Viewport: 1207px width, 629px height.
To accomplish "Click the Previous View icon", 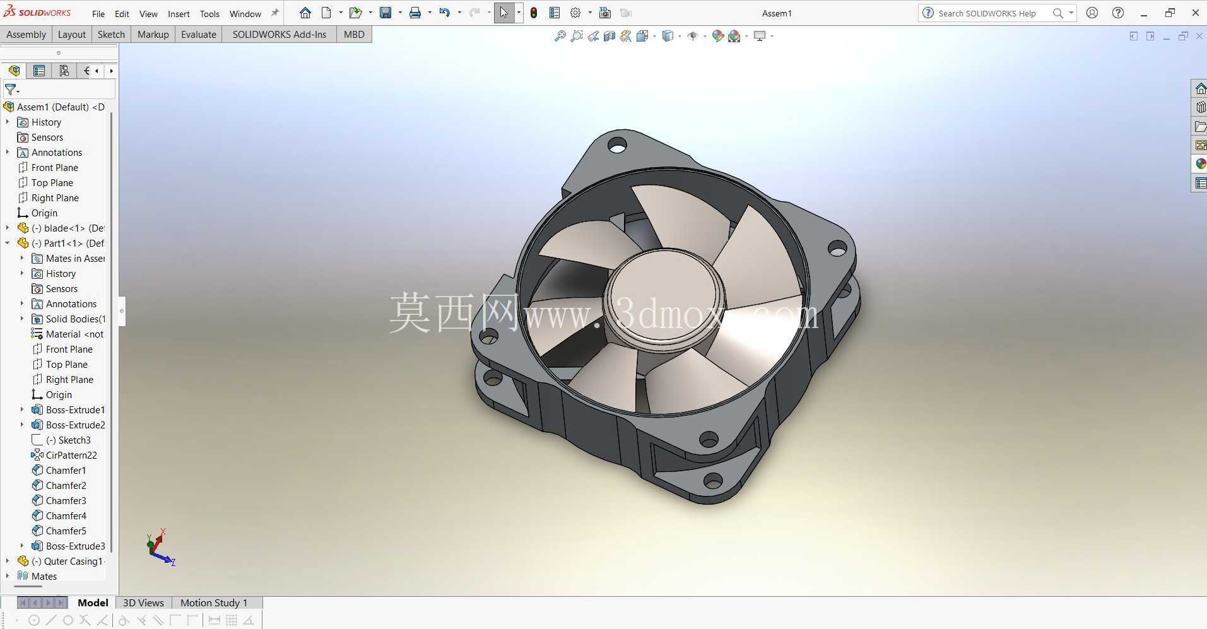I will point(593,36).
